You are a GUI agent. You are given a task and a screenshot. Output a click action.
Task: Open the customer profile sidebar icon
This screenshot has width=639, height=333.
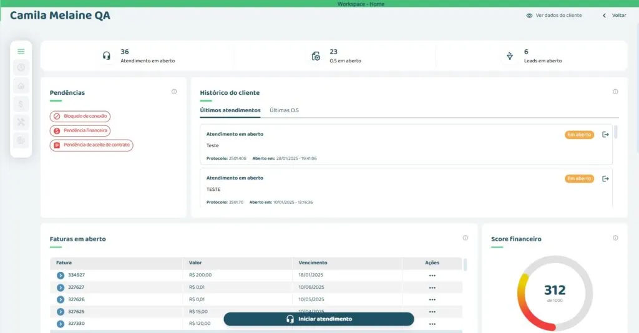21,67
